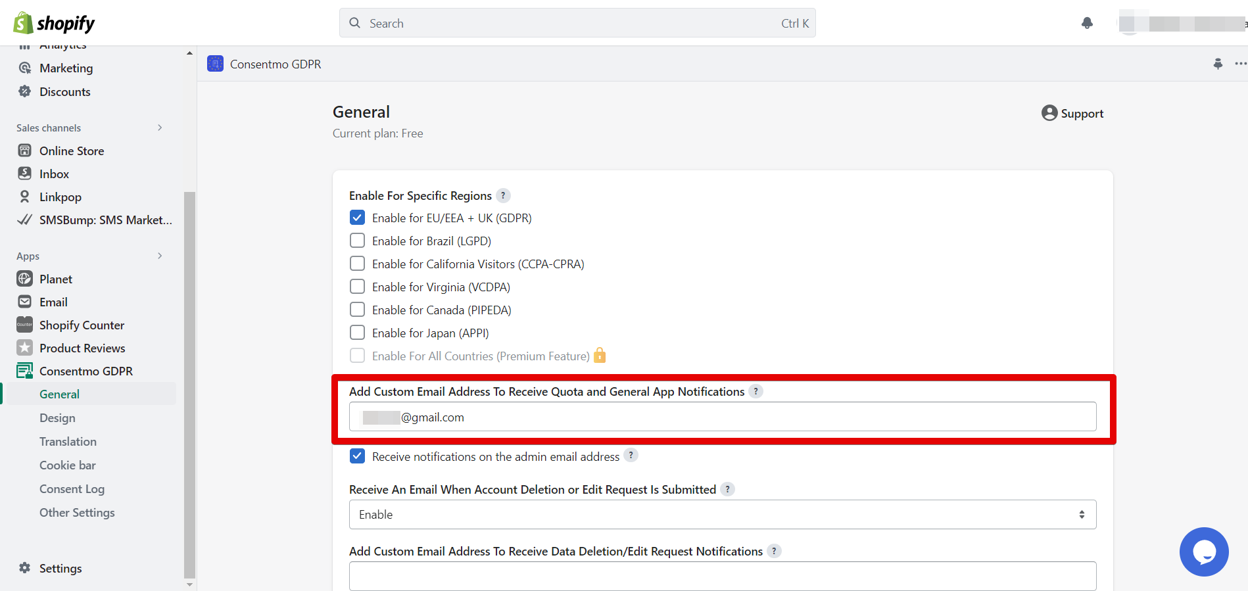This screenshot has height=591, width=1248.
Task: Click help icon beside Quota and General App Notifications
Action: pyautogui.click(x=756, y=391)
